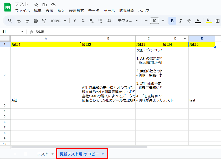The image size is (221, 159).
Task: Select column C header
Action: (x=149, y=38)
